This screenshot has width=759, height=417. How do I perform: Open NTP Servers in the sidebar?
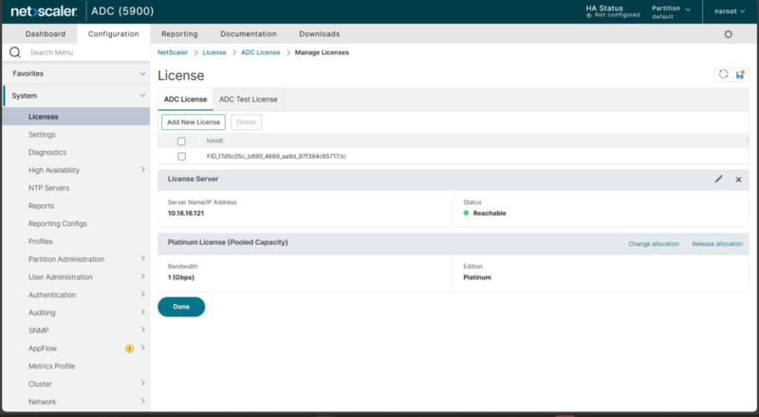[x=49, y=188]
